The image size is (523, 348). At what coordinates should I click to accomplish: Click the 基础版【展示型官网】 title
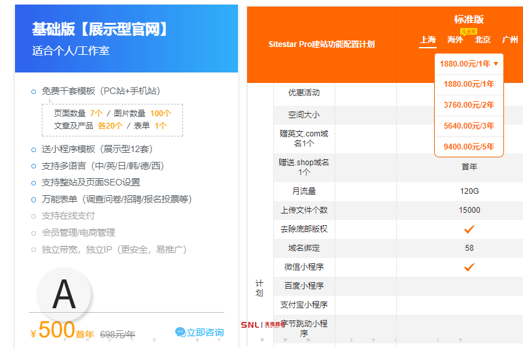coord(101,29)
